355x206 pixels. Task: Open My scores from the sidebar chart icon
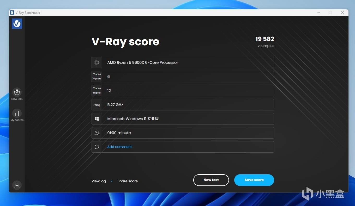[17, 113]
